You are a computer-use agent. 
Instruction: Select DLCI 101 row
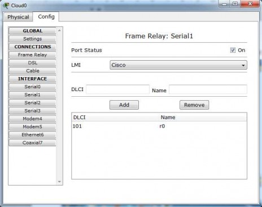(x=159, y=126)
